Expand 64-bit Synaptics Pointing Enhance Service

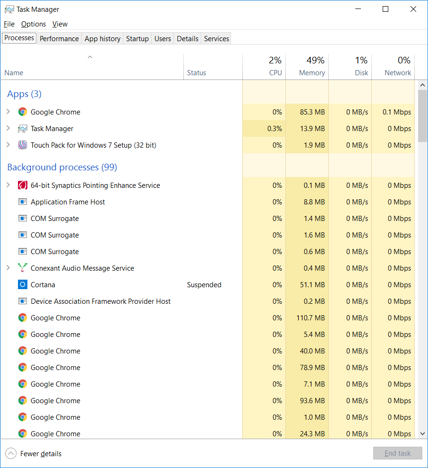[9, 185]
